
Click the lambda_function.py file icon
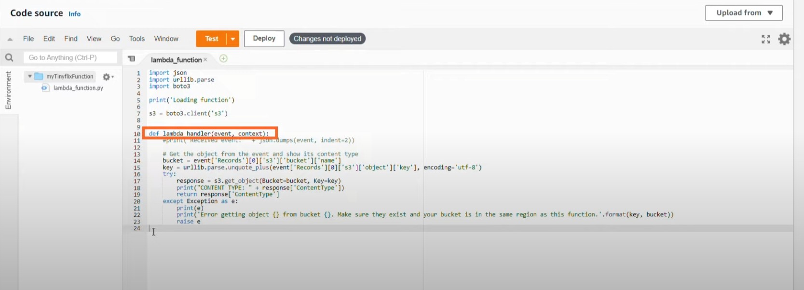click(45, 88)
